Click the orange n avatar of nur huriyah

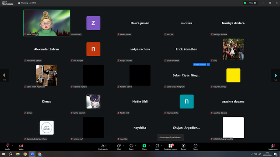93,49
